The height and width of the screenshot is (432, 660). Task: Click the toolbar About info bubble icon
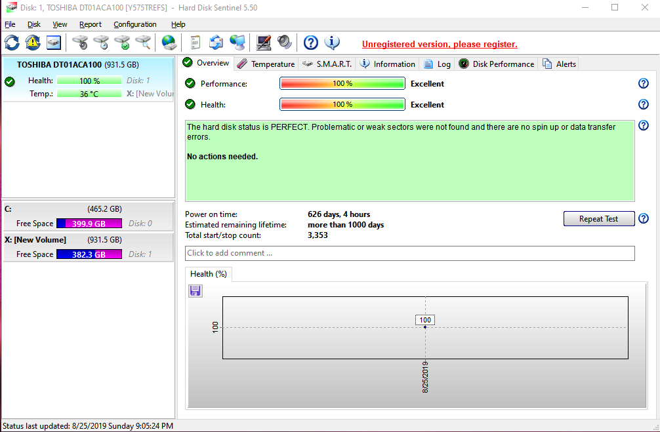coord(332,43)
